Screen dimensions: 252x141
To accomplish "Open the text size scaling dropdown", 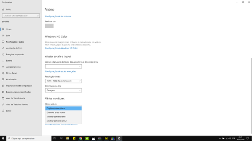I will pyautogui.click(x=63, y=66).
